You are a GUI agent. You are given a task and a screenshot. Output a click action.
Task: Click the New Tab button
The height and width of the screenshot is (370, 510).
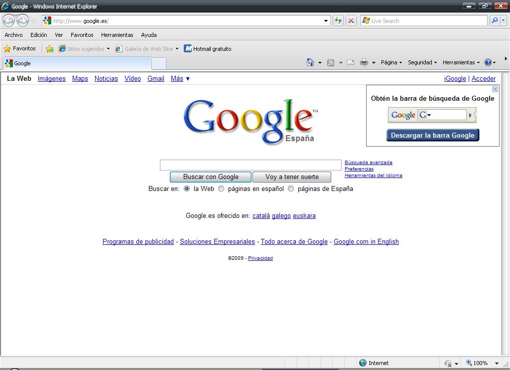[159, 63]
